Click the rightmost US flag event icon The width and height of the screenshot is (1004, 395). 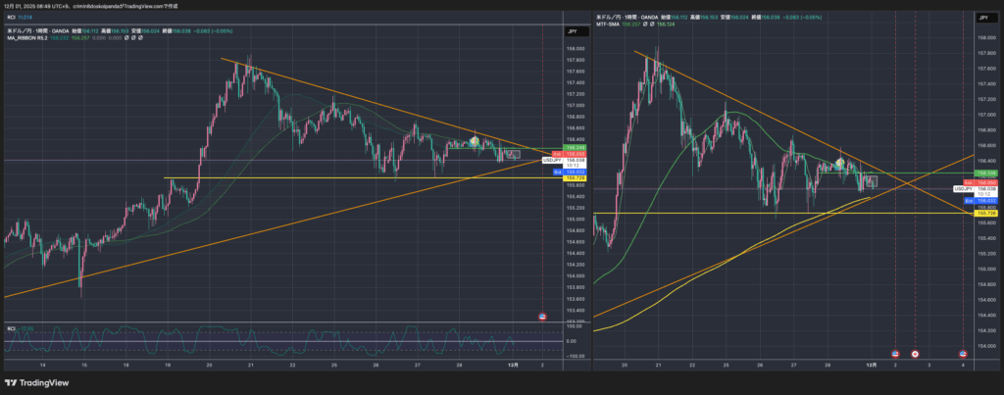963,353
